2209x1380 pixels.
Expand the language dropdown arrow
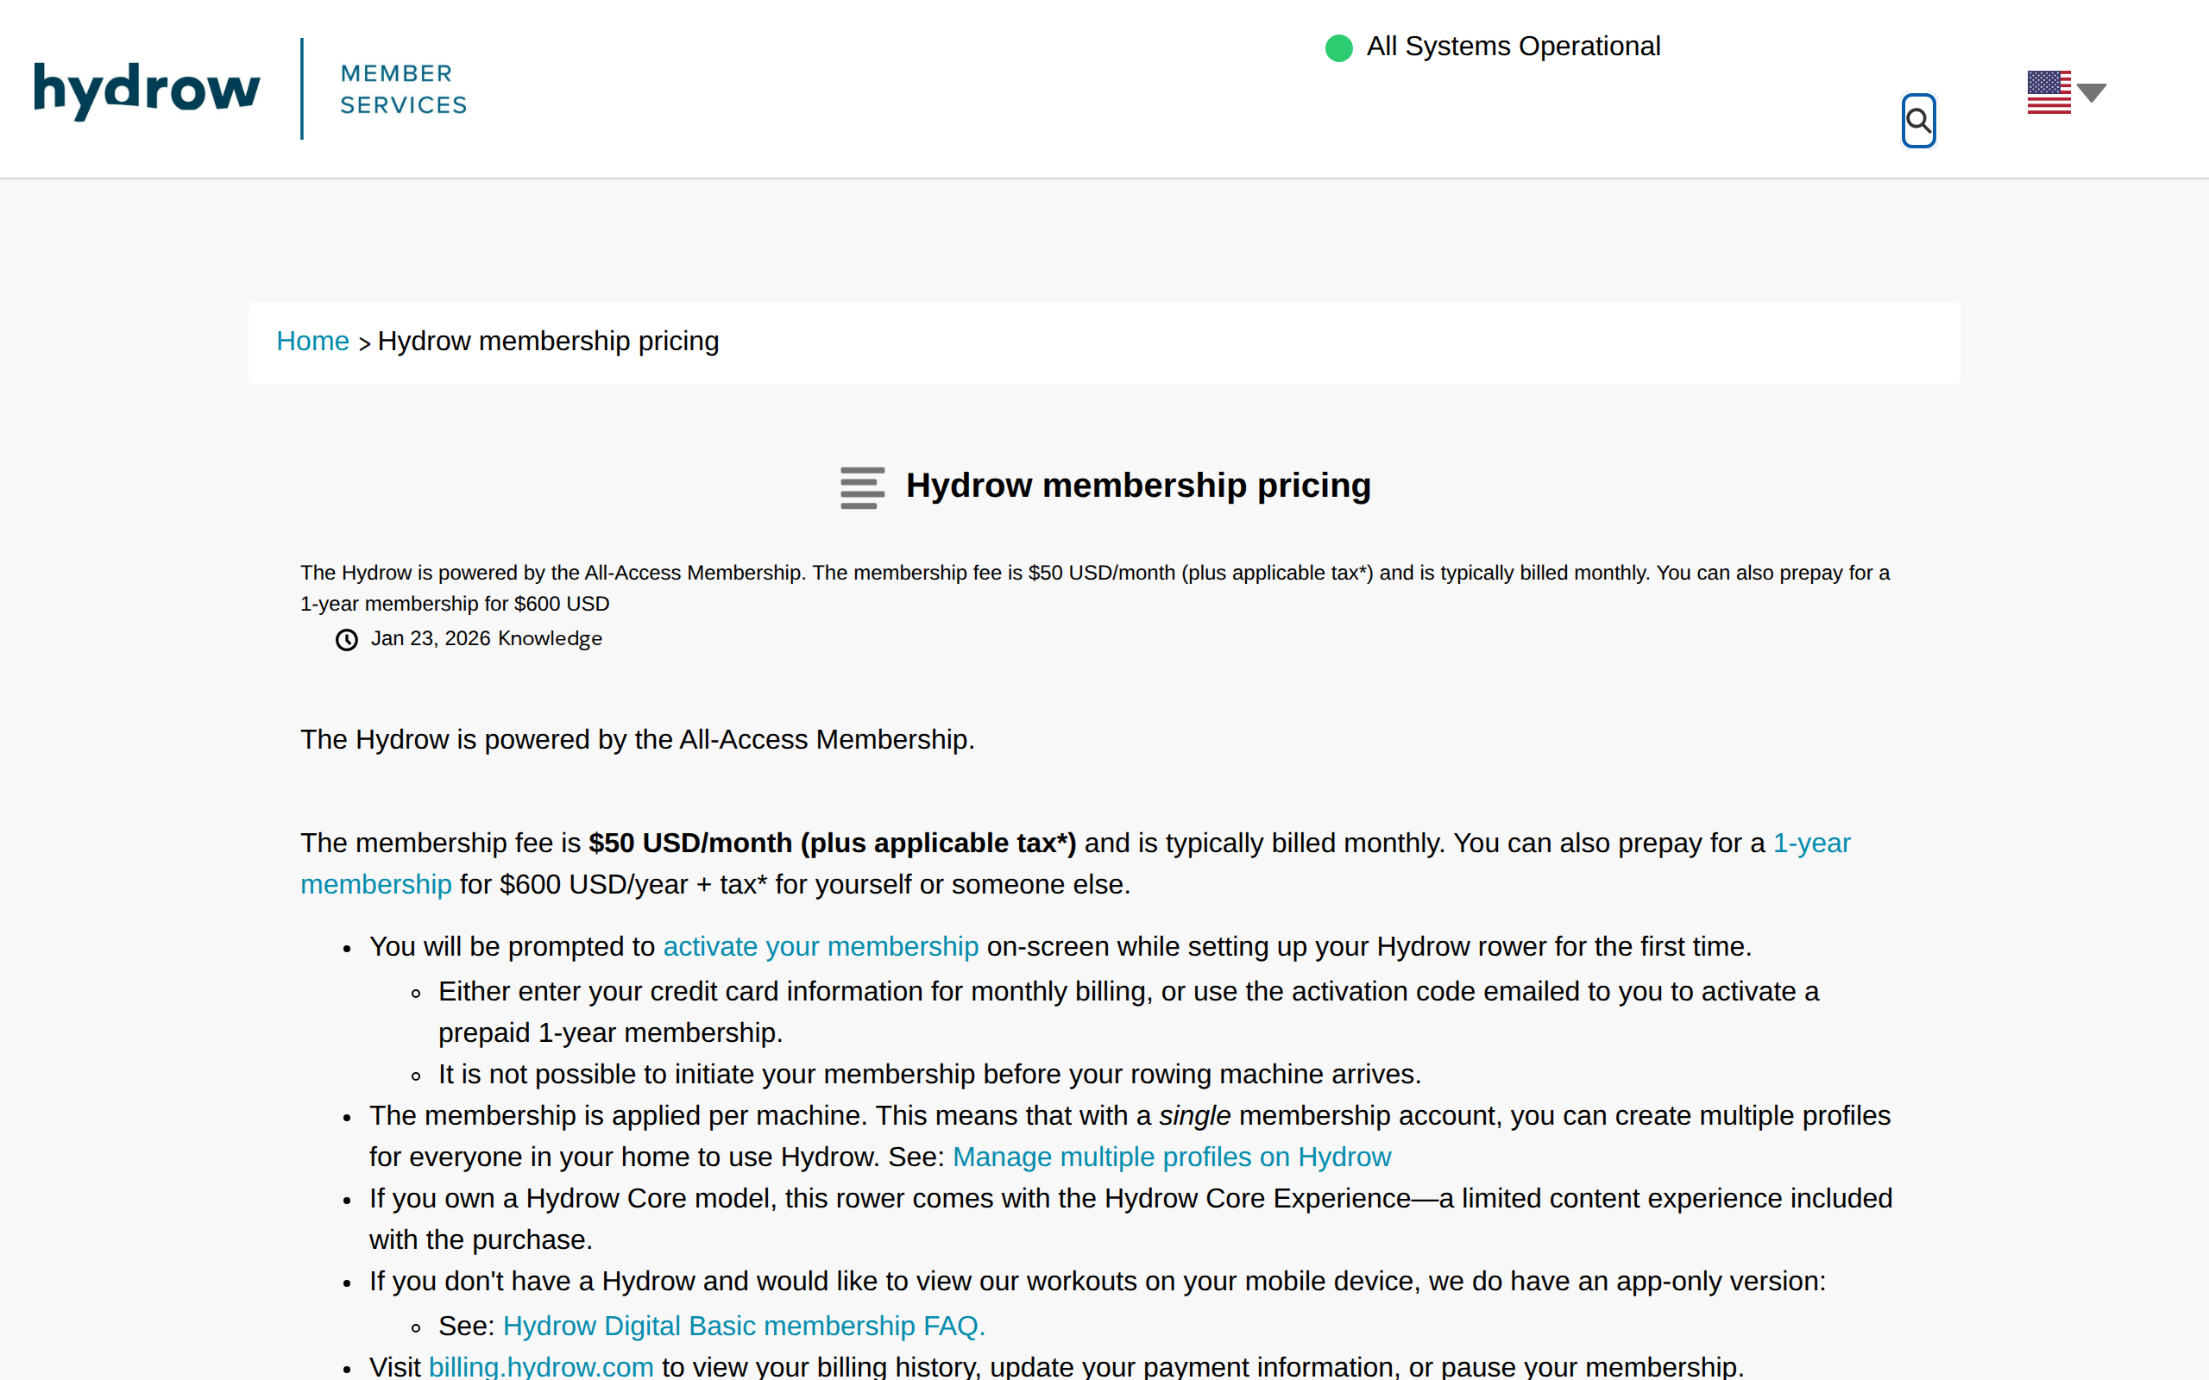[2092, 92]
